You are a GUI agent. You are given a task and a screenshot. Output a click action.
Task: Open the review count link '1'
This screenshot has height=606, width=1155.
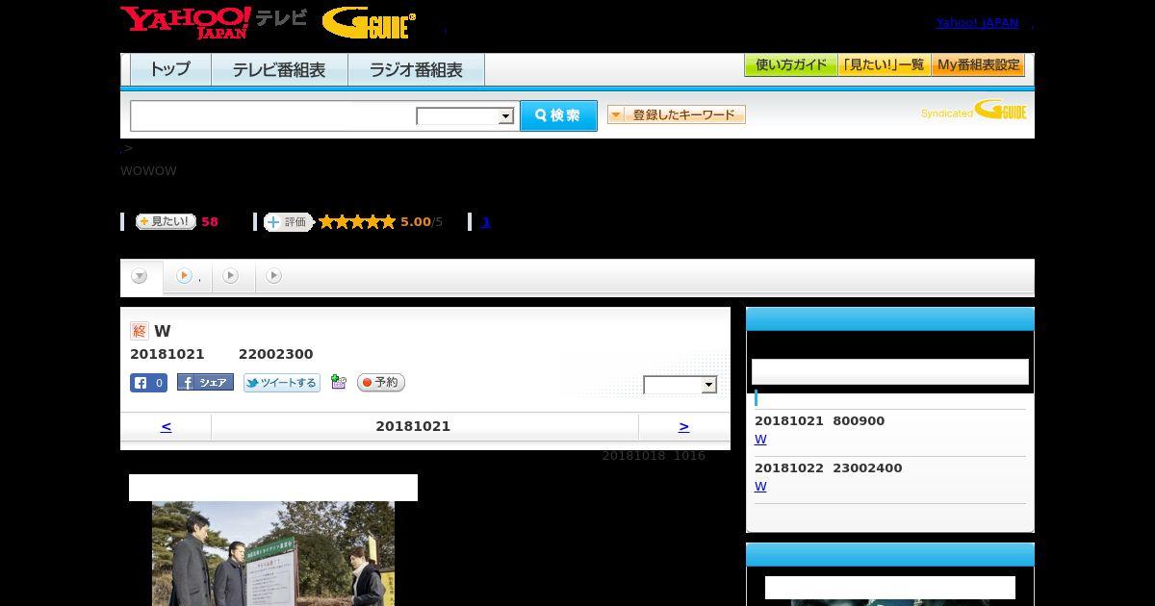(x=486, y=222)
